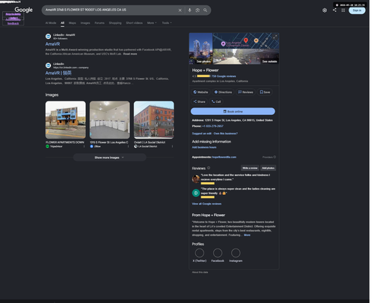Open the AmaVR | 领英 result link
The width and height of the screenshot is (374, 303).
[58, 73]
